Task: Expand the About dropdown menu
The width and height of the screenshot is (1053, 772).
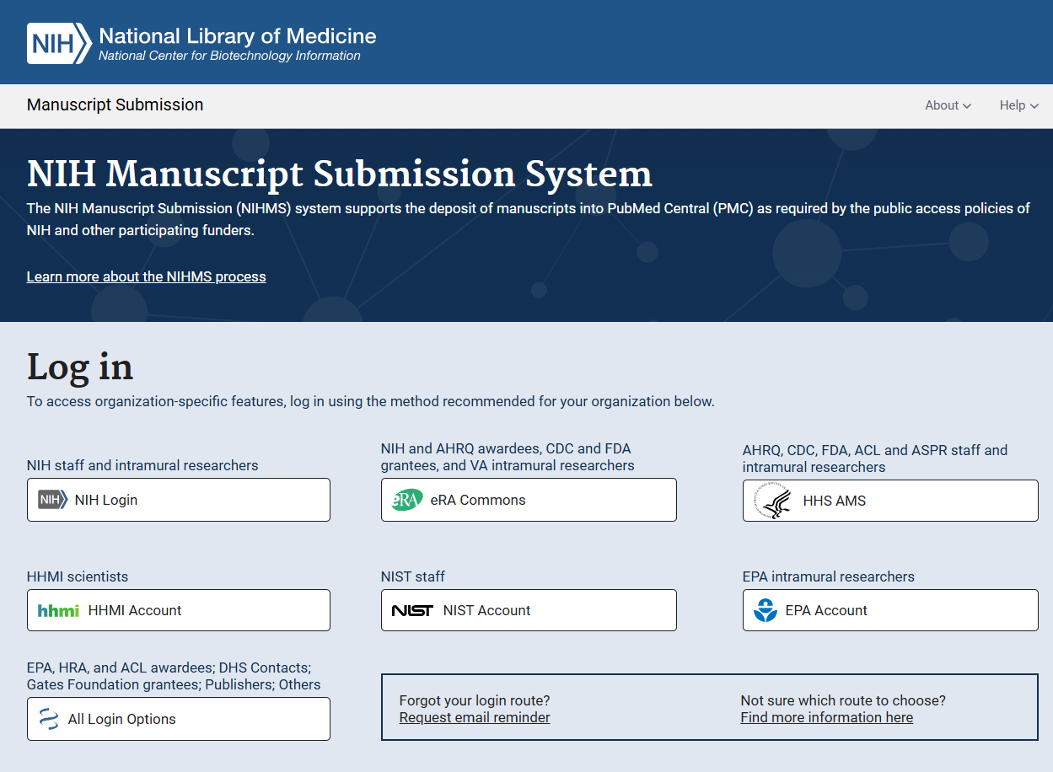Action: pos(948,105)
